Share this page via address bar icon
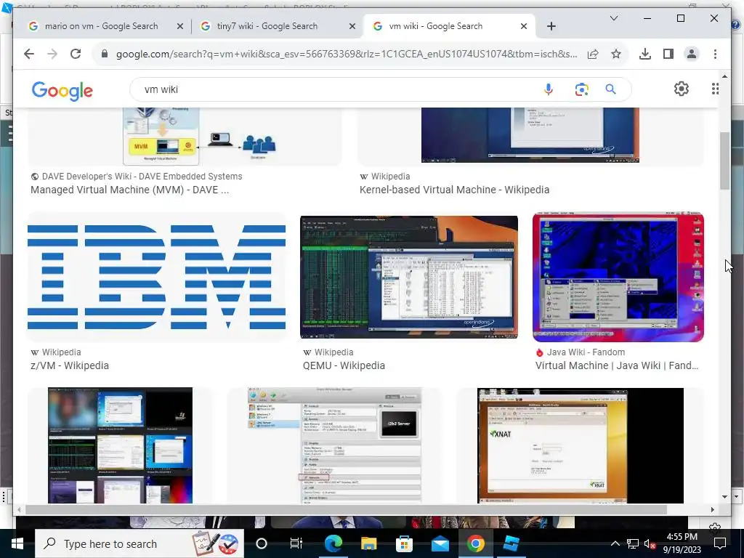This screenshot has width=744, height=558. [593, 54]
